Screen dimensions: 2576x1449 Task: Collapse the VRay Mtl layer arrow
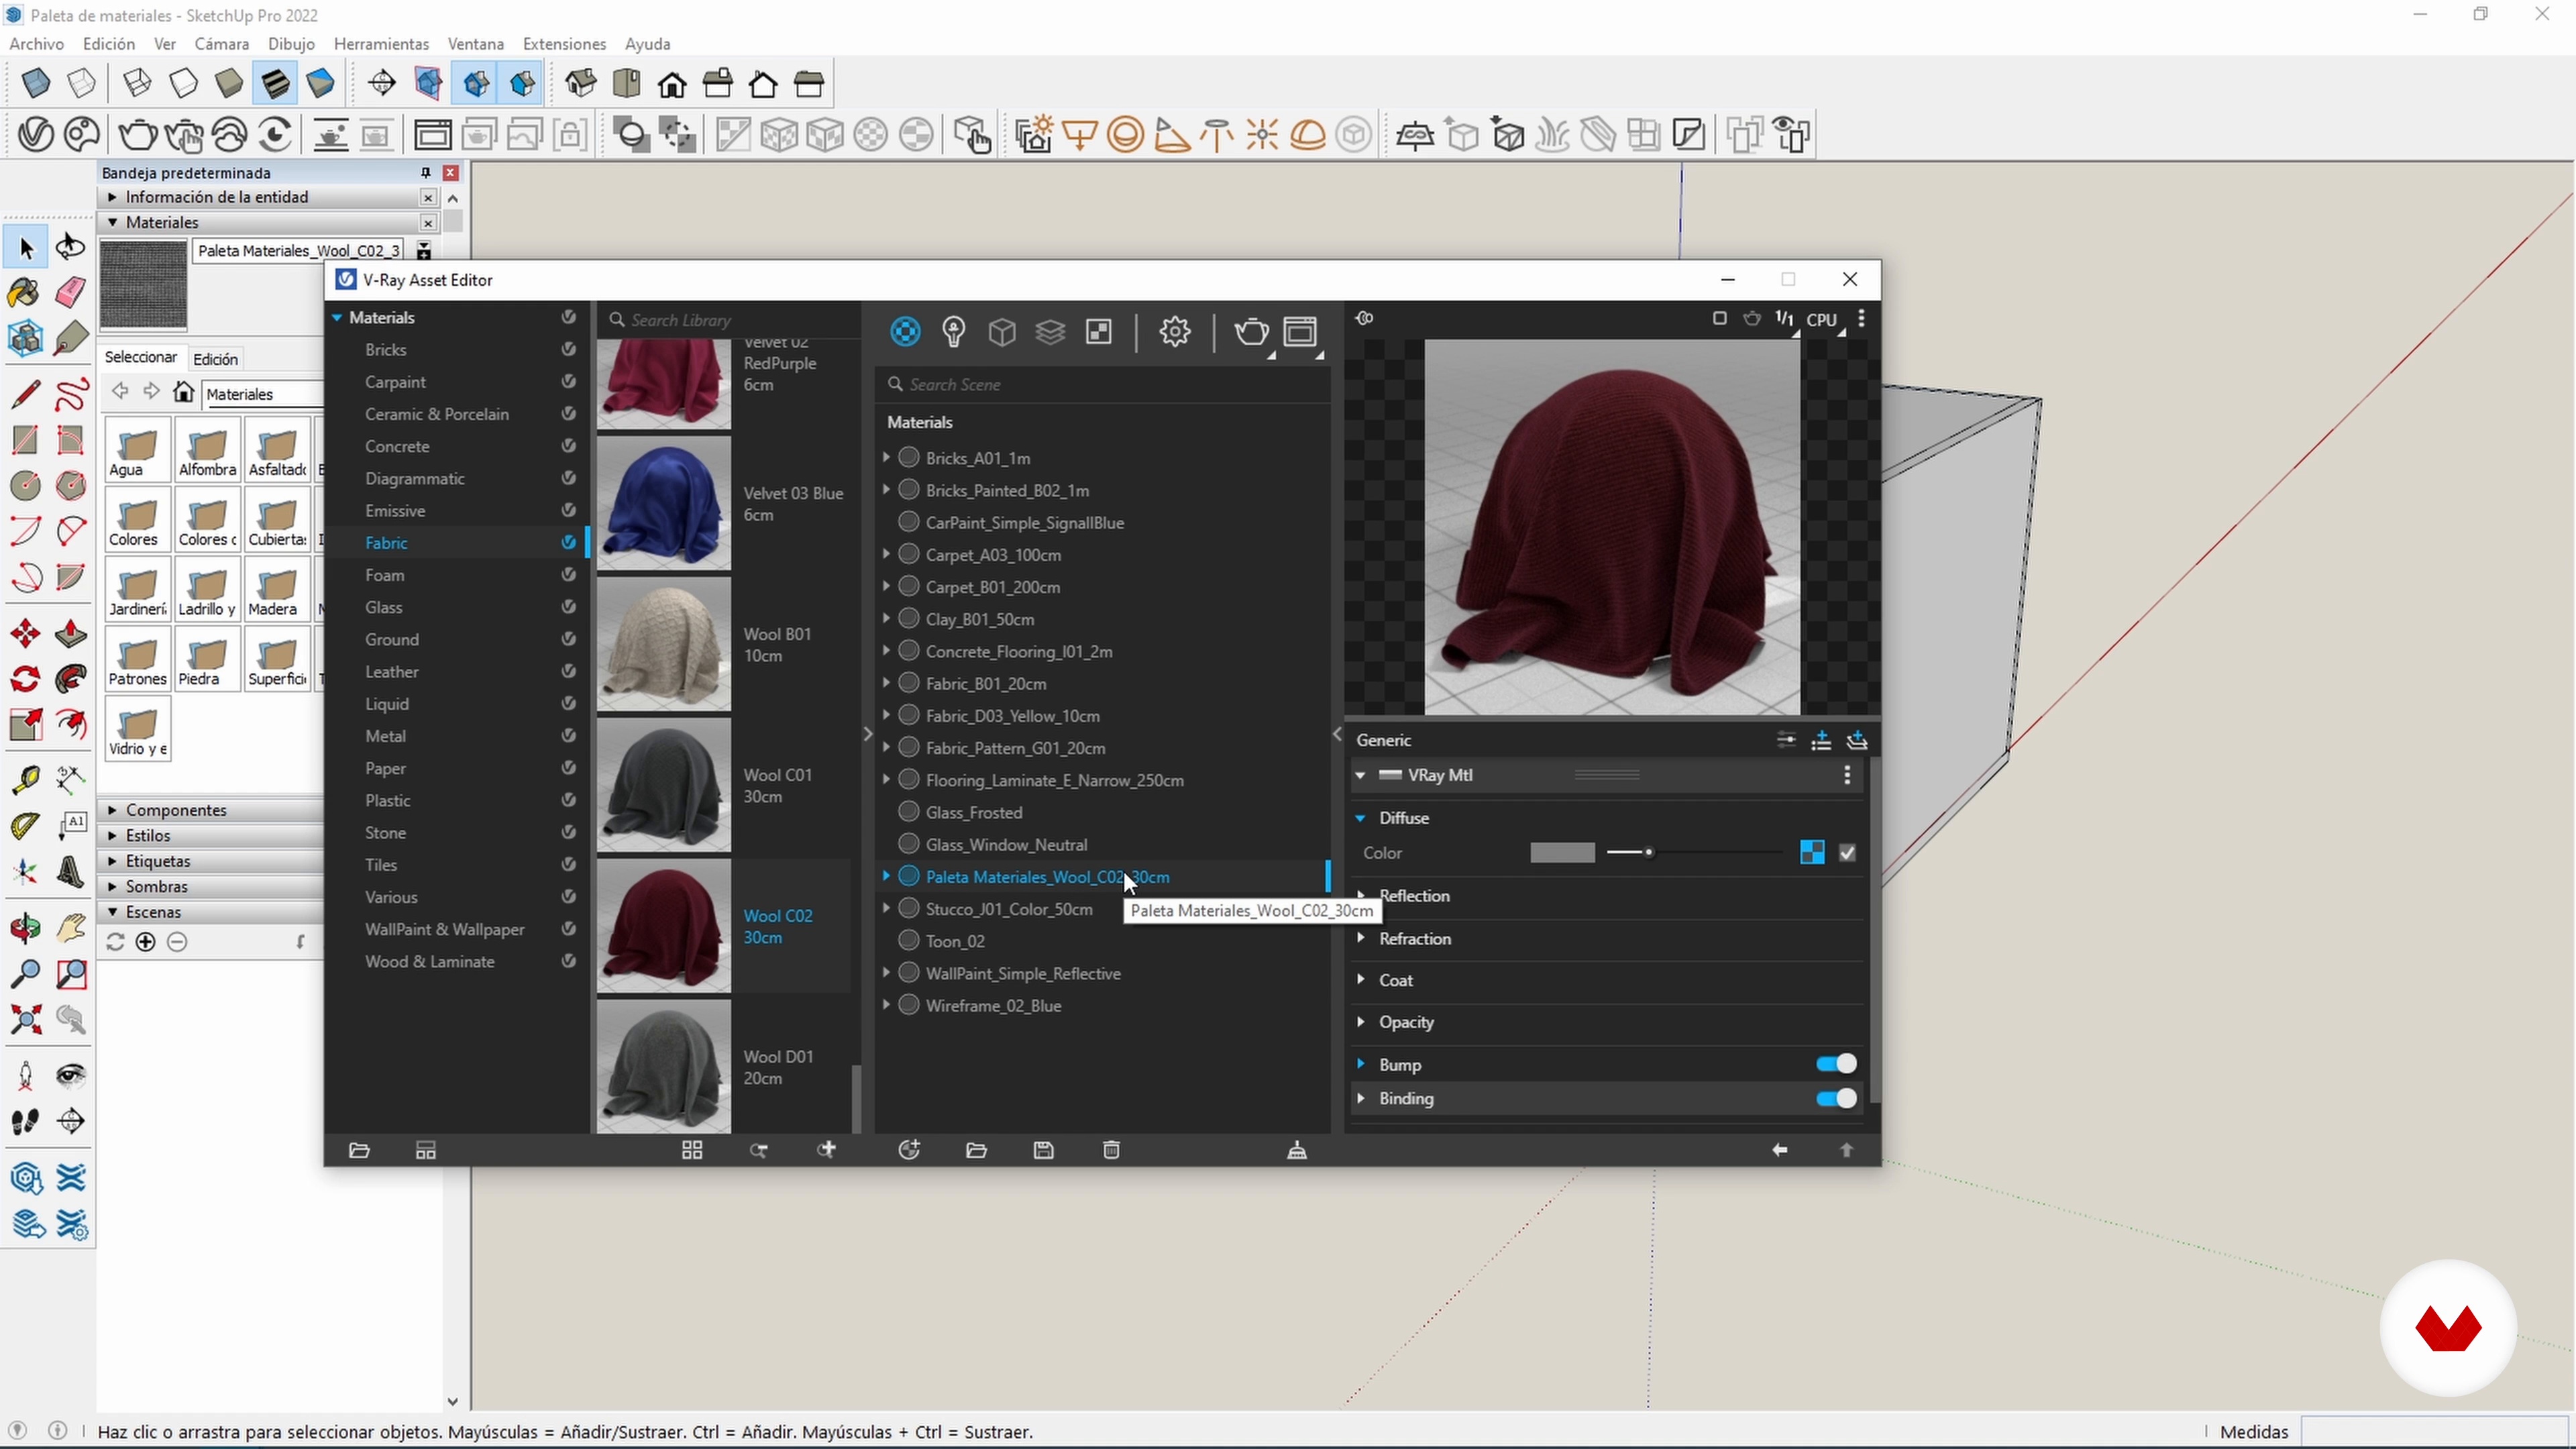(1360, 775)
